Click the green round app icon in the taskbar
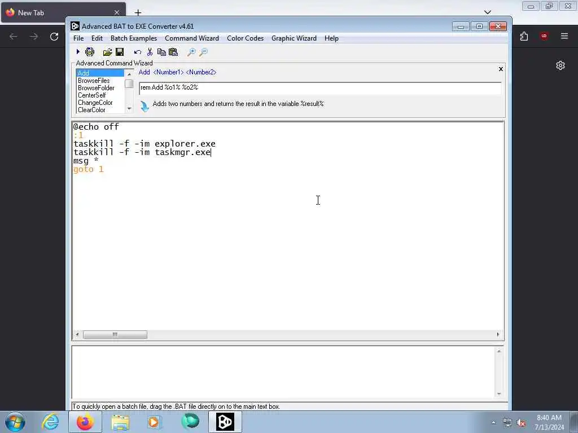 [190, 422]
